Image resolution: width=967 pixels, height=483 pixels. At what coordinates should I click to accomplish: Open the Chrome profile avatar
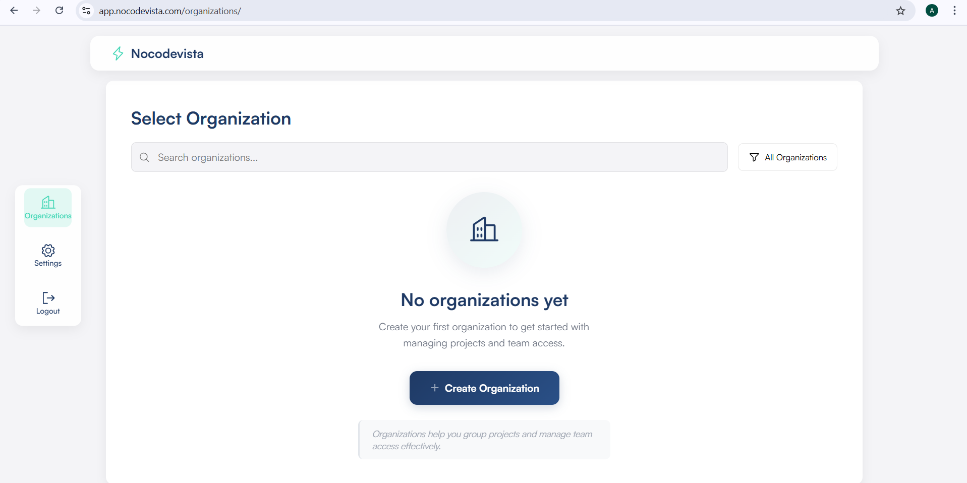(x=932, y=11)
